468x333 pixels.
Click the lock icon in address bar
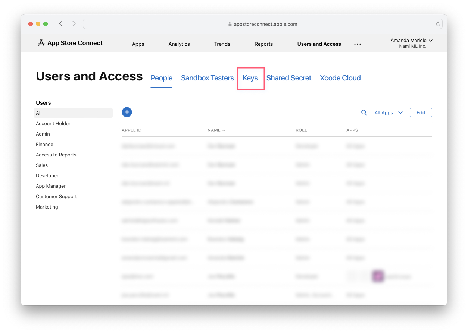pos(230,24)
